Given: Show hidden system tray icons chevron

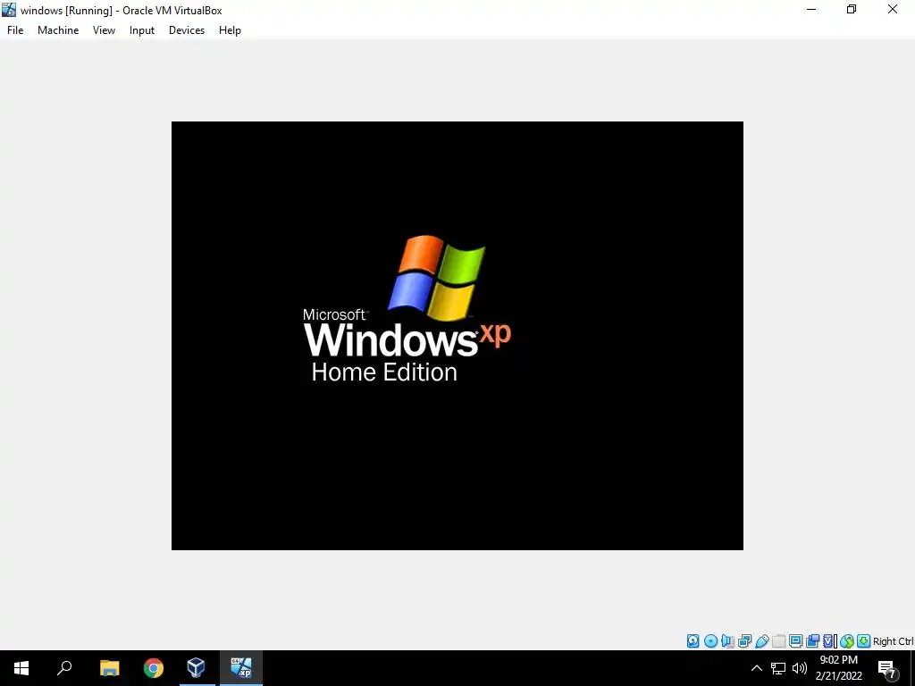Looking at the screenshot, I should pyautogui.click(x=756, y=668).
